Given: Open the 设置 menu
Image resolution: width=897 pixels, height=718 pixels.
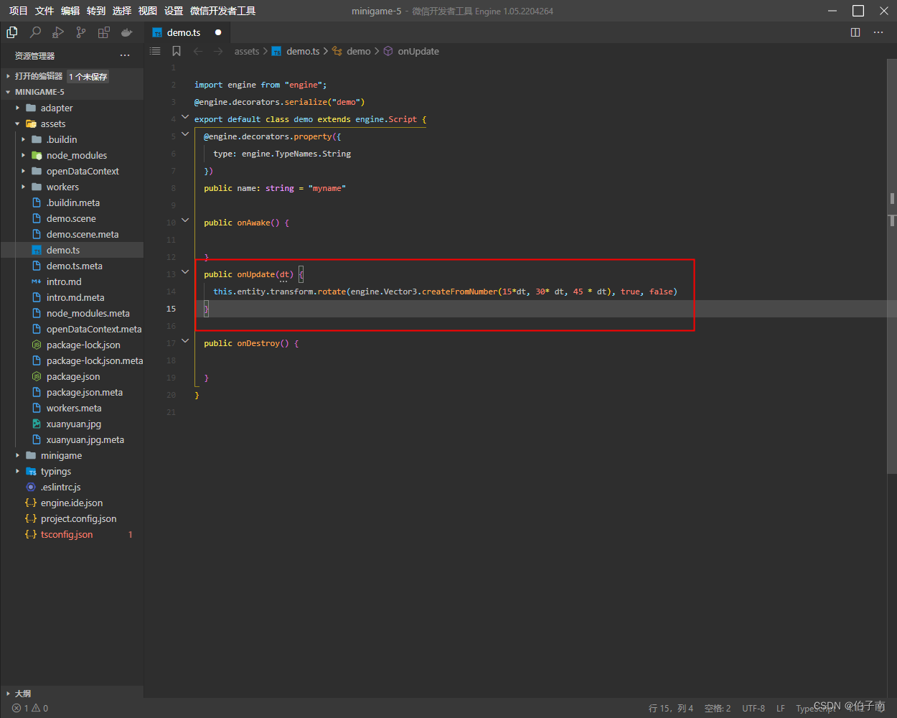Looking at the screenshot, I should pyautogui.click(x=174, y=11).
